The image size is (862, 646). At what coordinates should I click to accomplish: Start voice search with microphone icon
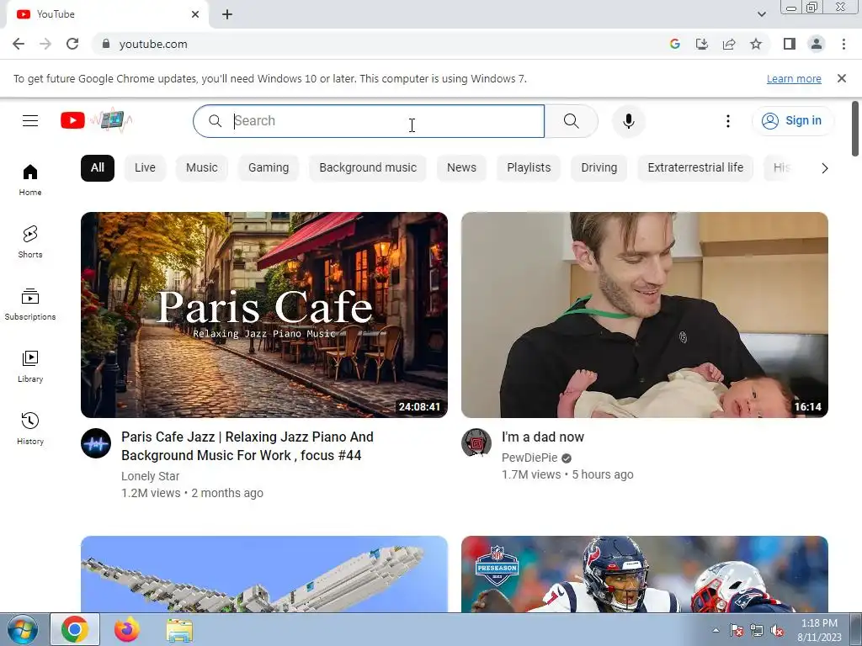(628, 121)
